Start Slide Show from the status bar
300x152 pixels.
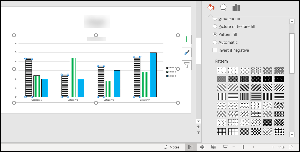pyautogui.click(x=225, y=147)
